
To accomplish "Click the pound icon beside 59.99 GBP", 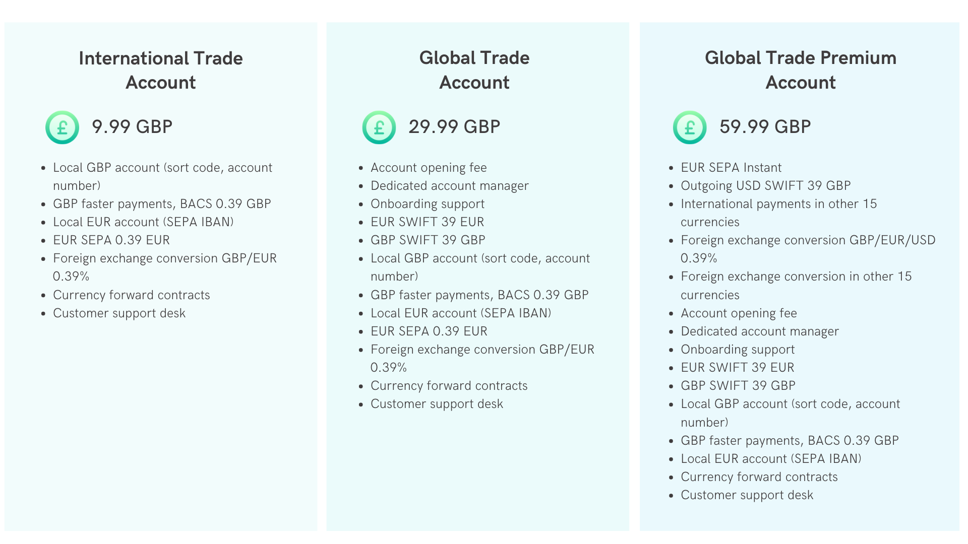I will click(690, 127).
